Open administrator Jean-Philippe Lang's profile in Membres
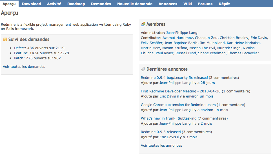273x158 pixels. (182, 33)
